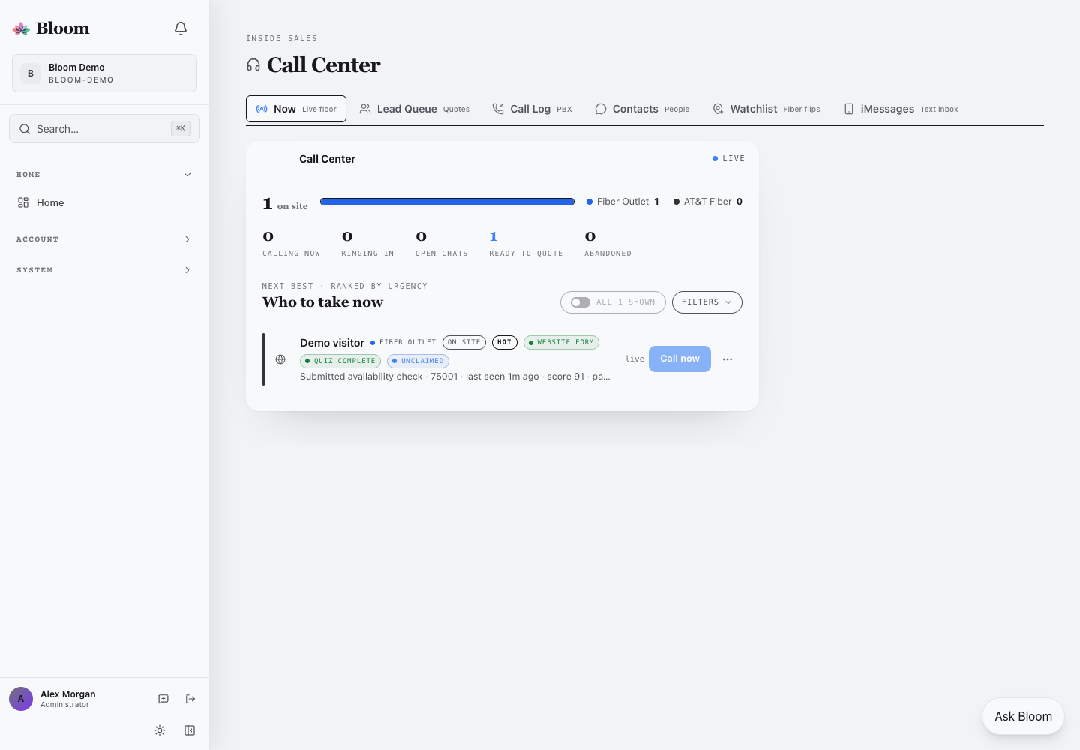Click the LIVE status indicator

(x=728, y=159)
